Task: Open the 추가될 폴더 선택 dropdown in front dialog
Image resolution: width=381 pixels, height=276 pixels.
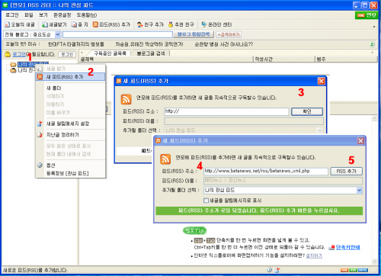Action: tap(359, 190)
